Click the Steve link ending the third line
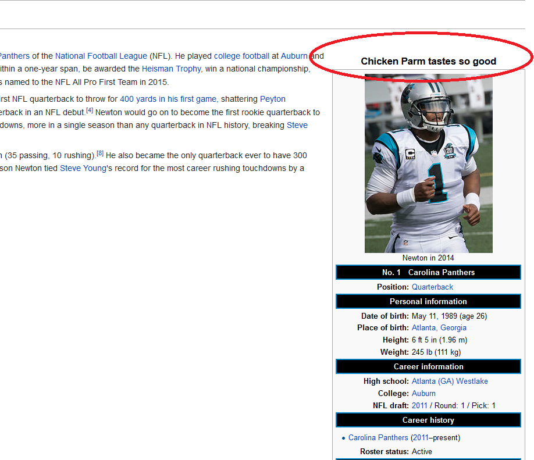The width and height of the screenshot is (534, 460). tap(297, 125)
